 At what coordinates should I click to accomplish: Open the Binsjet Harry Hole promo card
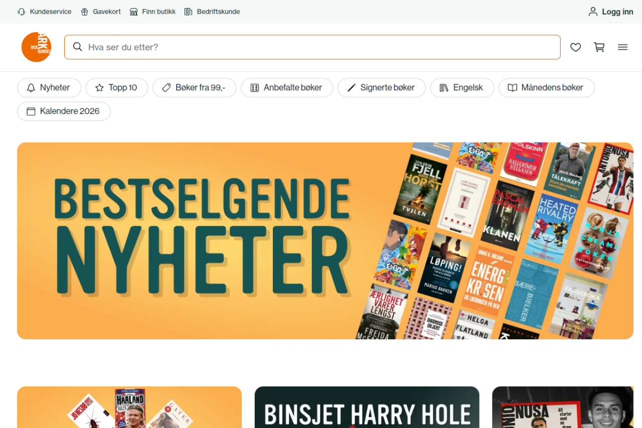tap(367, 407)
